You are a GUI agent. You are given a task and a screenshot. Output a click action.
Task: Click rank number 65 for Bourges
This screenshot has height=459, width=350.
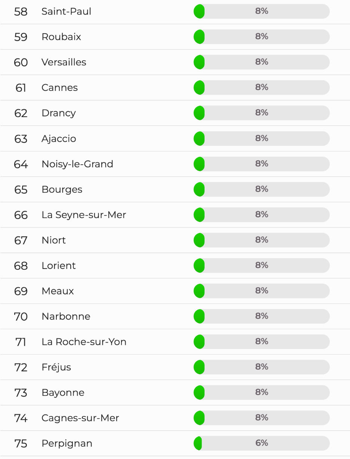(x=21, y=190)
